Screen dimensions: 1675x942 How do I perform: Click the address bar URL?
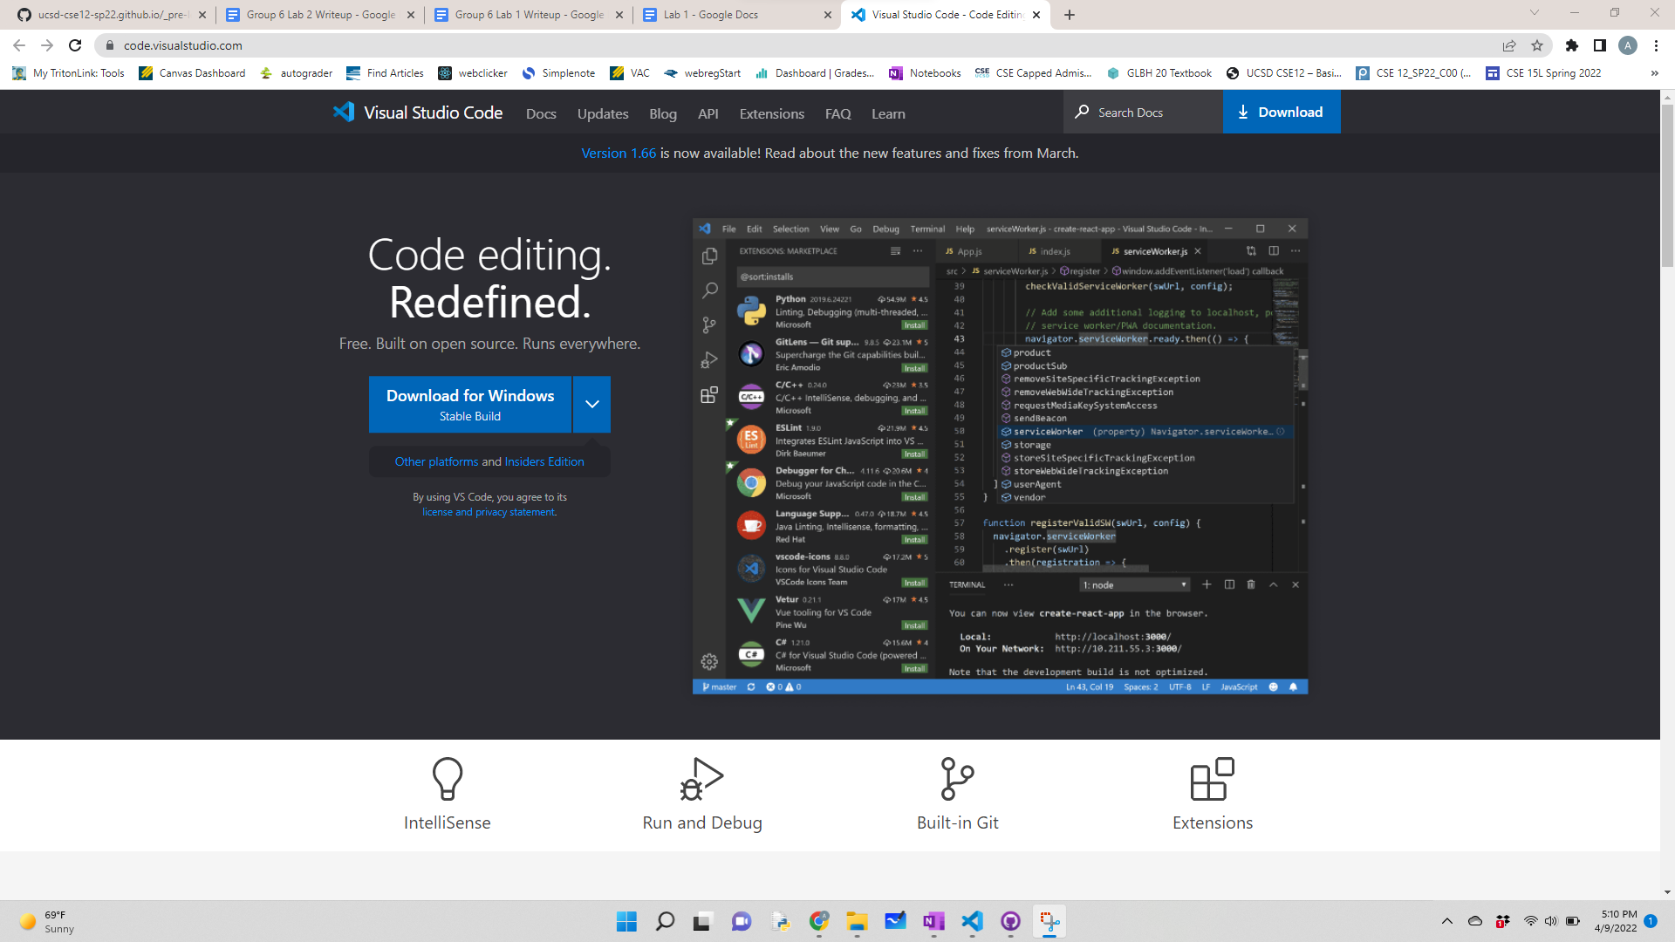tap(183, 45)
